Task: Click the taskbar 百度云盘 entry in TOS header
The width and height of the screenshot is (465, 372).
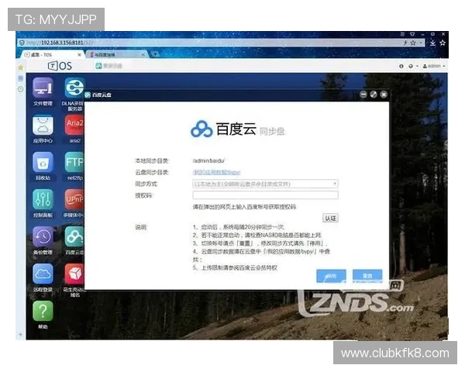Action: pos(108,66)
